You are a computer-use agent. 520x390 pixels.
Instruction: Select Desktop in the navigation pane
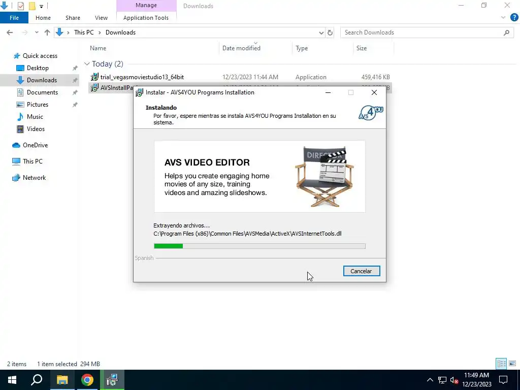click(38, 68)
